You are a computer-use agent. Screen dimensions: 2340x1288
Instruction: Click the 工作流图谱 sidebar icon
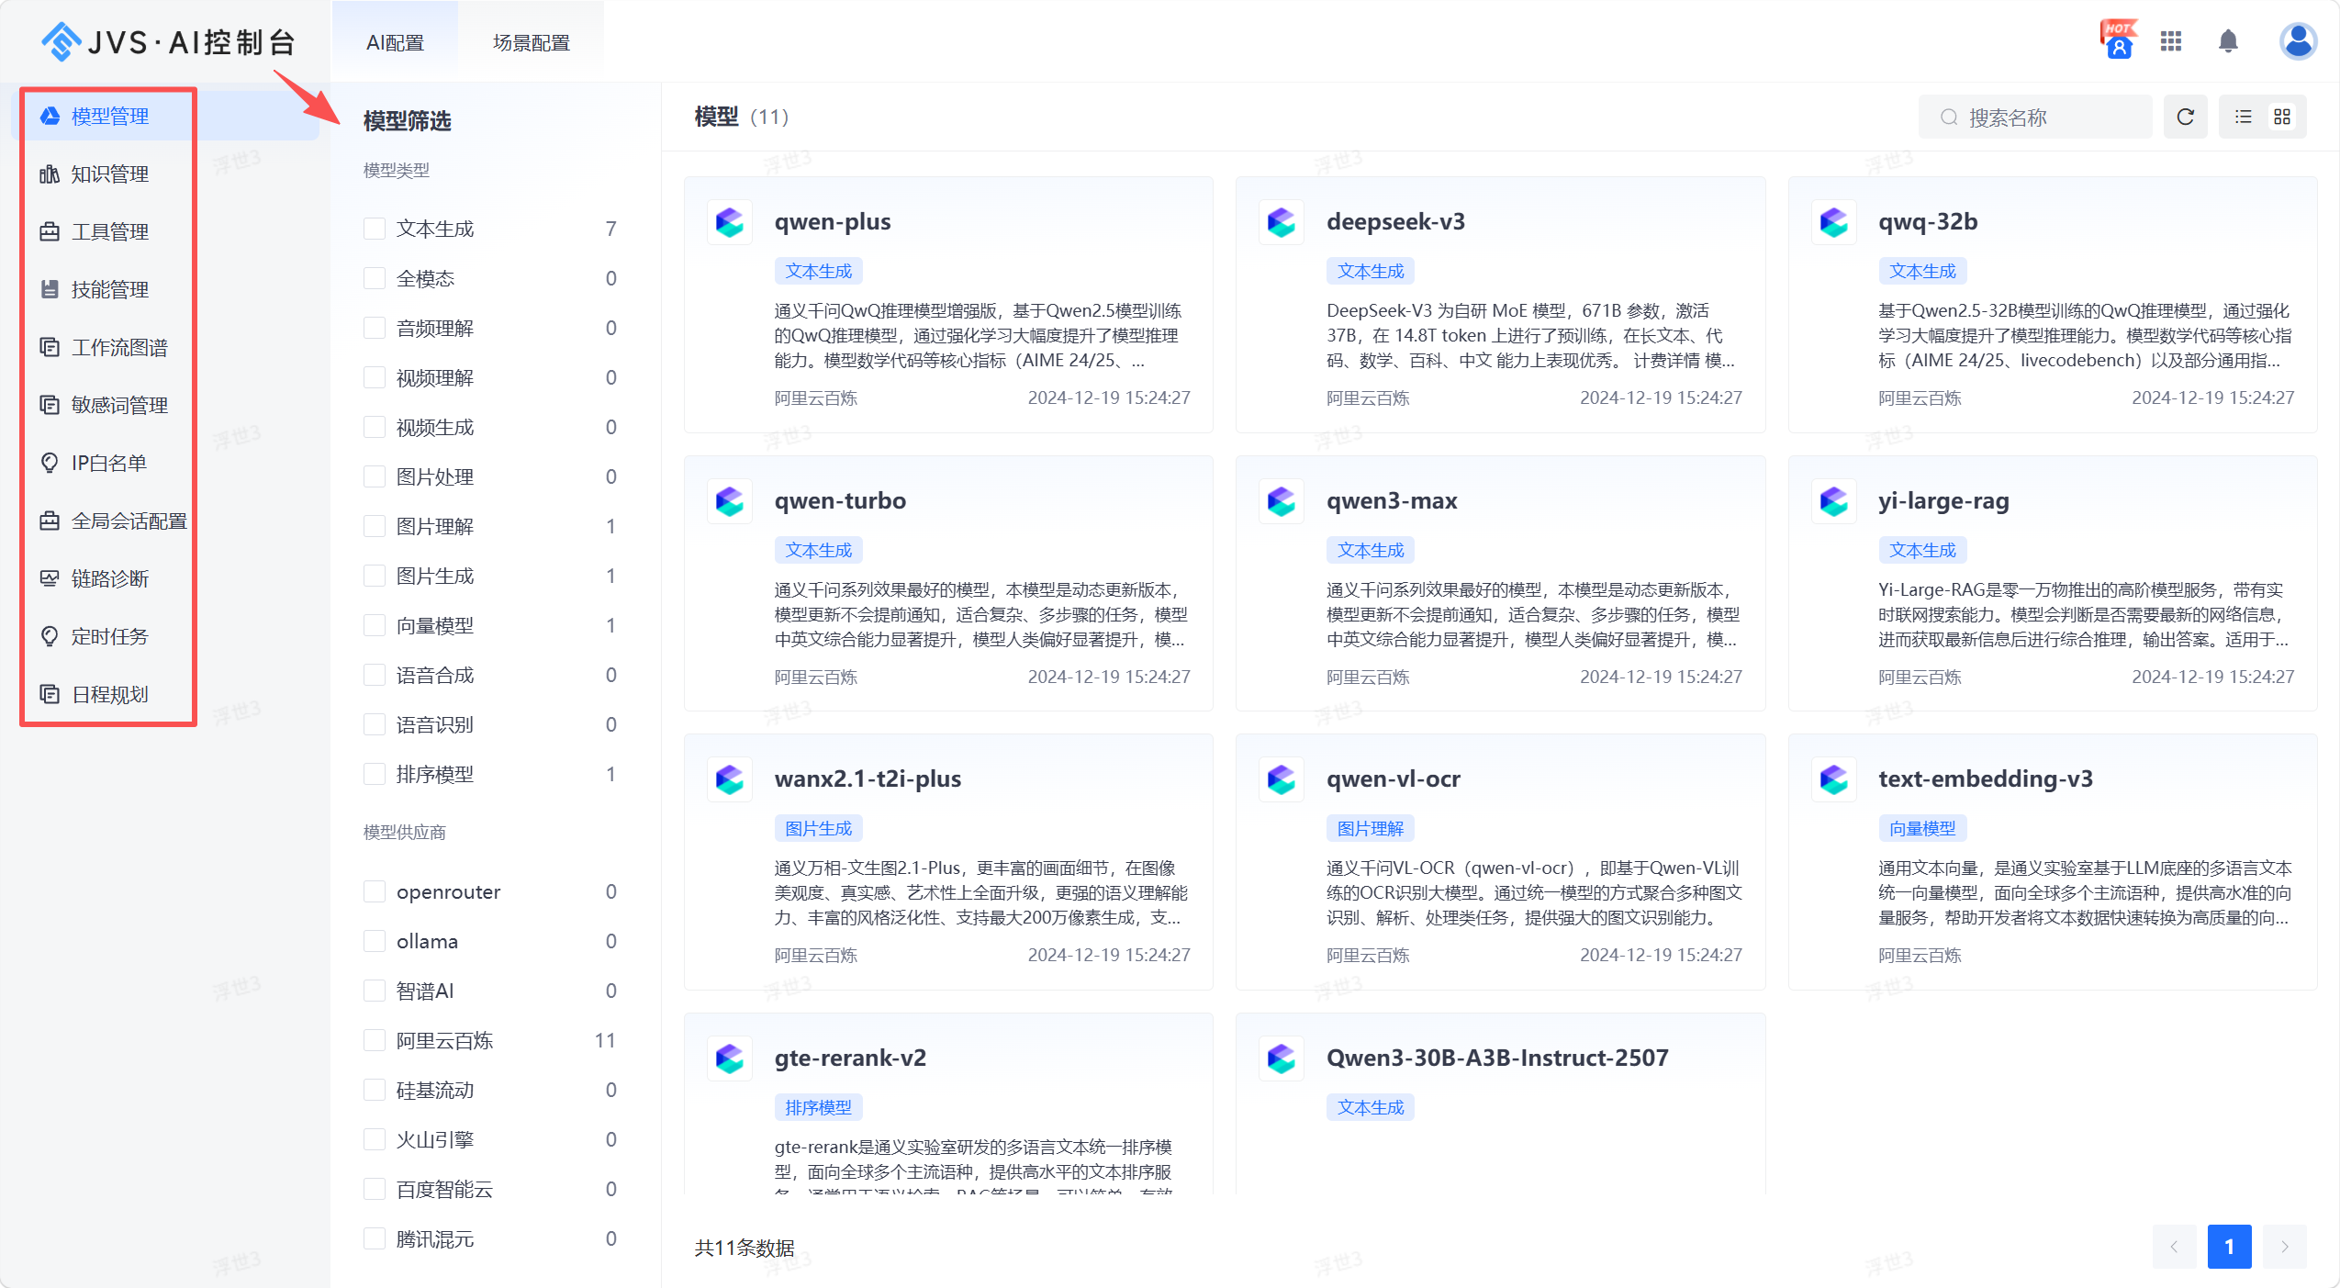[50, 347]
